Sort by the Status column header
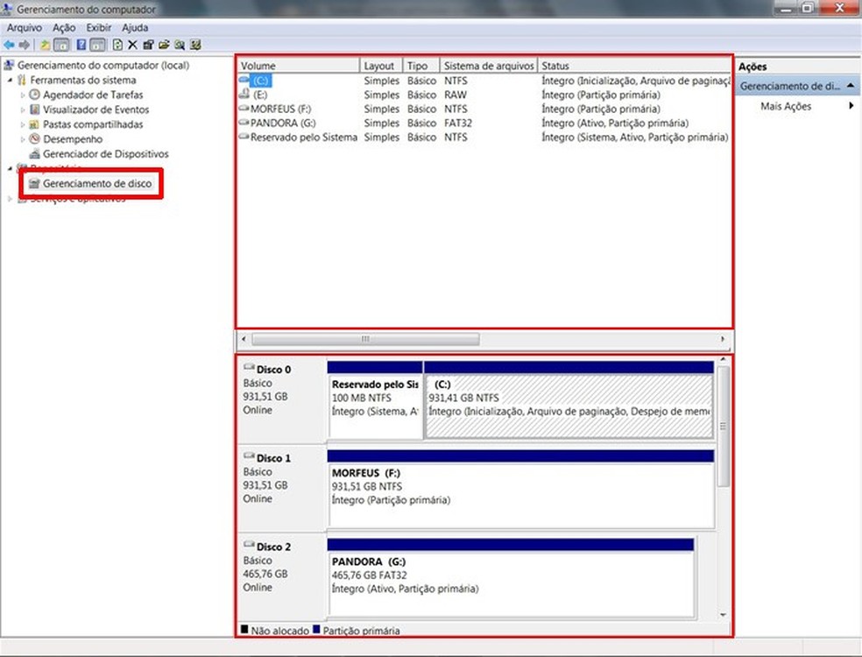Viewport: 862px width, 657px height. [x=635, y=66]
